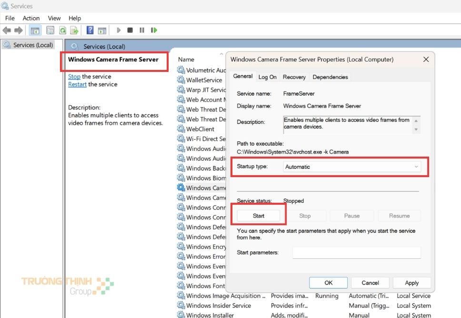Image resolution: width=461 pixels, height=318 pixels.
Task: Click the Forward arrow in the toolbar
Action: (19, 30)
